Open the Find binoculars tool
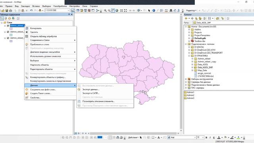This screenshot has width=254, height=143. pyautogui.click(x=171, y=11)
